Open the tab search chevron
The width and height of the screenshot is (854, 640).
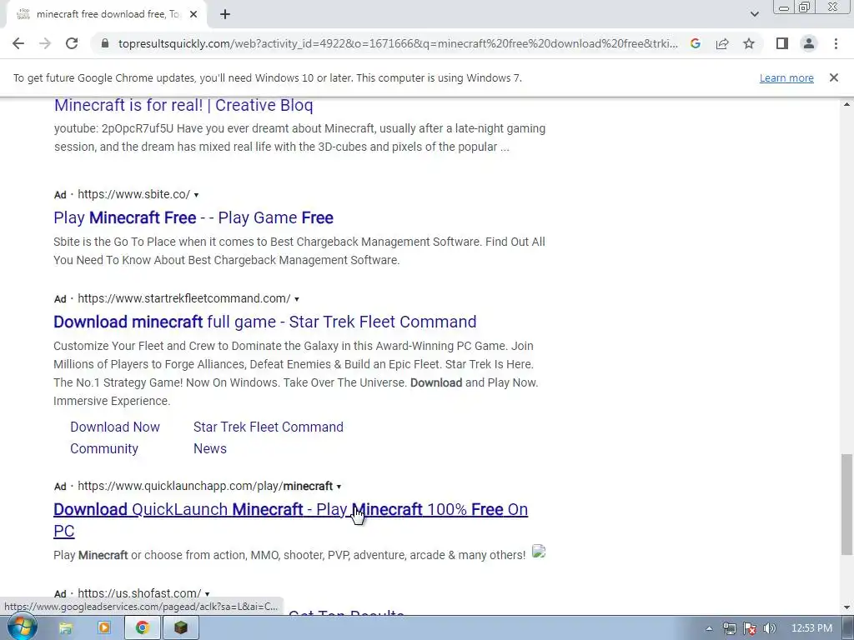tap(754, 15)
